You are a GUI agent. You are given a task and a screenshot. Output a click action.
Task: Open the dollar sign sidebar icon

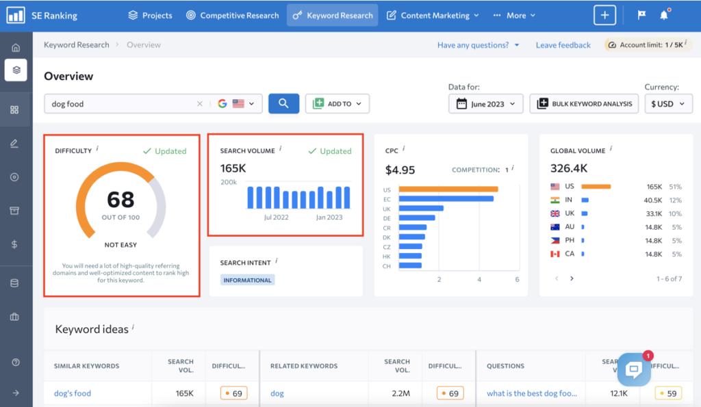tap(14, 244)
